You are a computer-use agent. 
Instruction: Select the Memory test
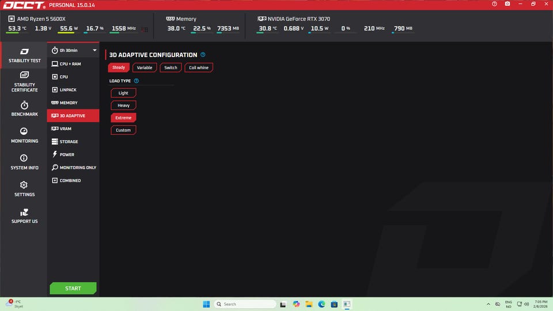point(73,103)
